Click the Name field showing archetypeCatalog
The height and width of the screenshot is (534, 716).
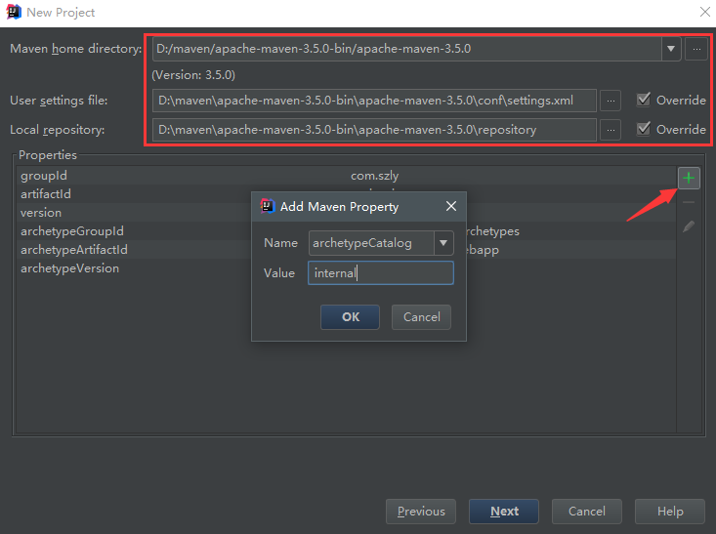click(x=371, y=243)
